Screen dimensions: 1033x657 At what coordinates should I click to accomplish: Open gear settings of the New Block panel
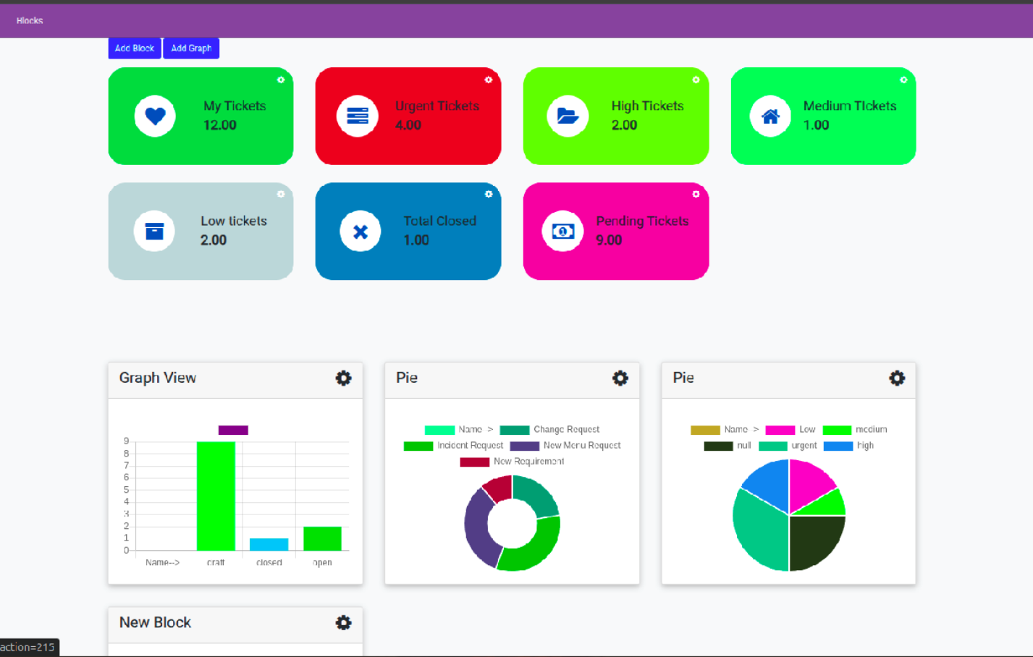pyautogui.click(x=343, y=622)
